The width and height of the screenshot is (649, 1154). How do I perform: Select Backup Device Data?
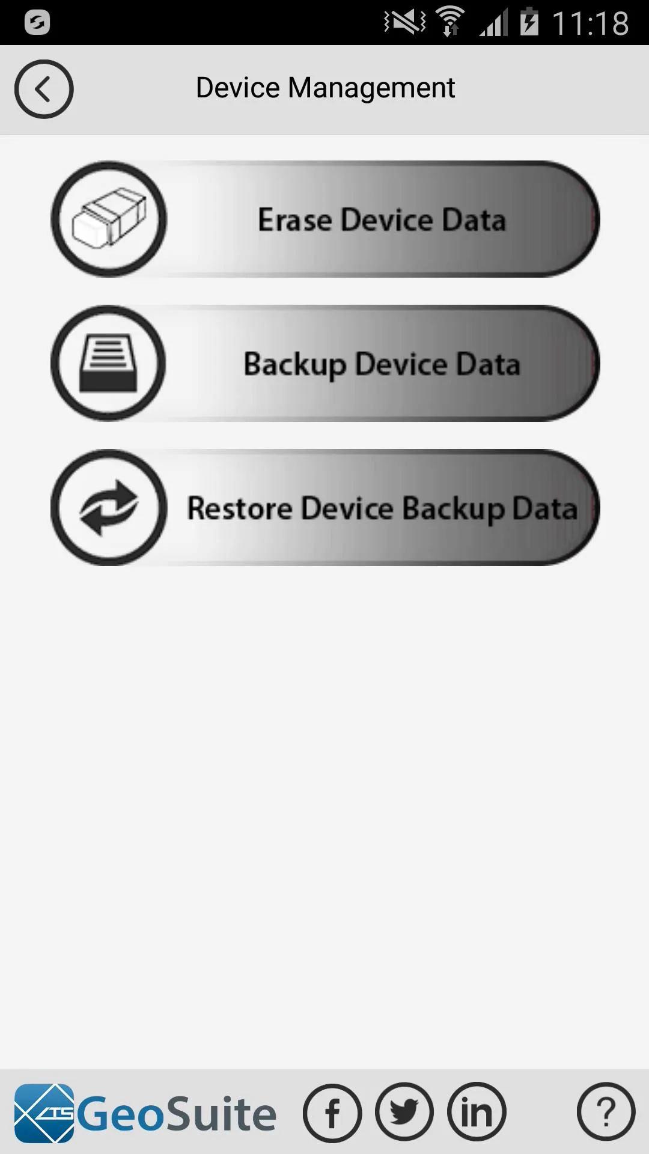pos(325,363)
